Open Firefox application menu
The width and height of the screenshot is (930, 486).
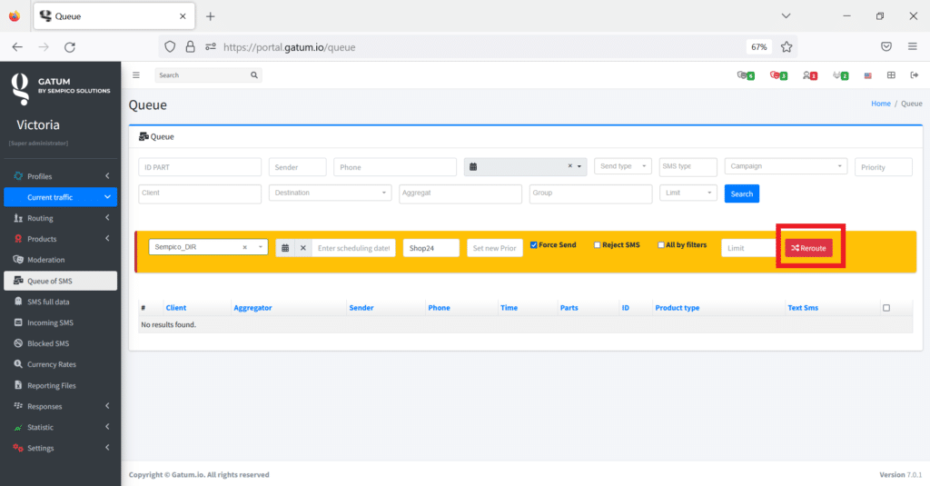point(912,47)
